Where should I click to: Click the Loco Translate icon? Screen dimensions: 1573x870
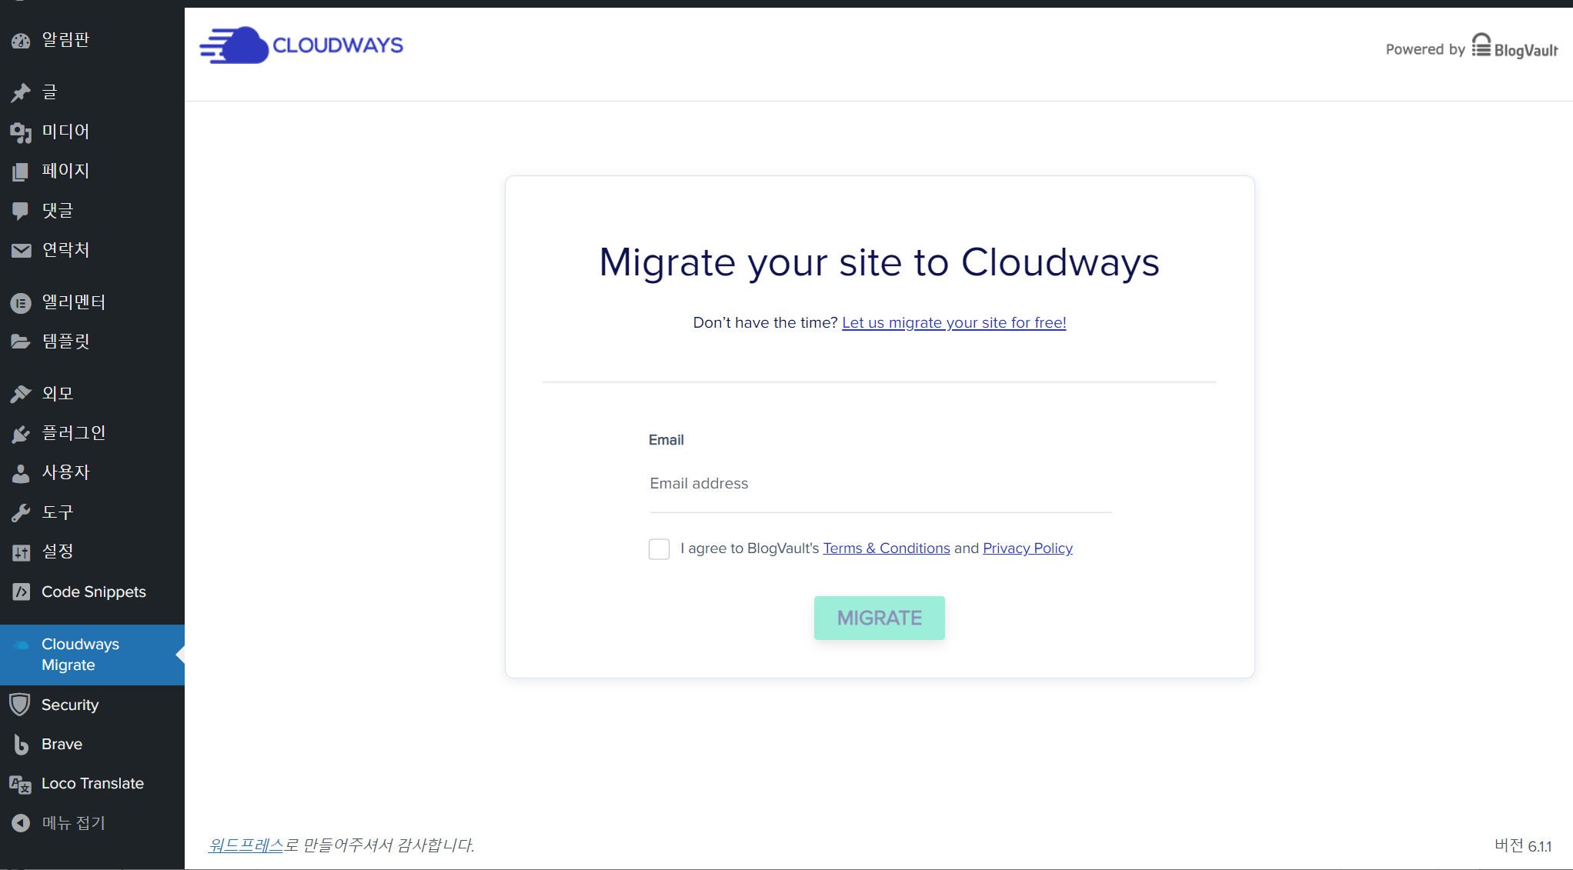[21, 784]
